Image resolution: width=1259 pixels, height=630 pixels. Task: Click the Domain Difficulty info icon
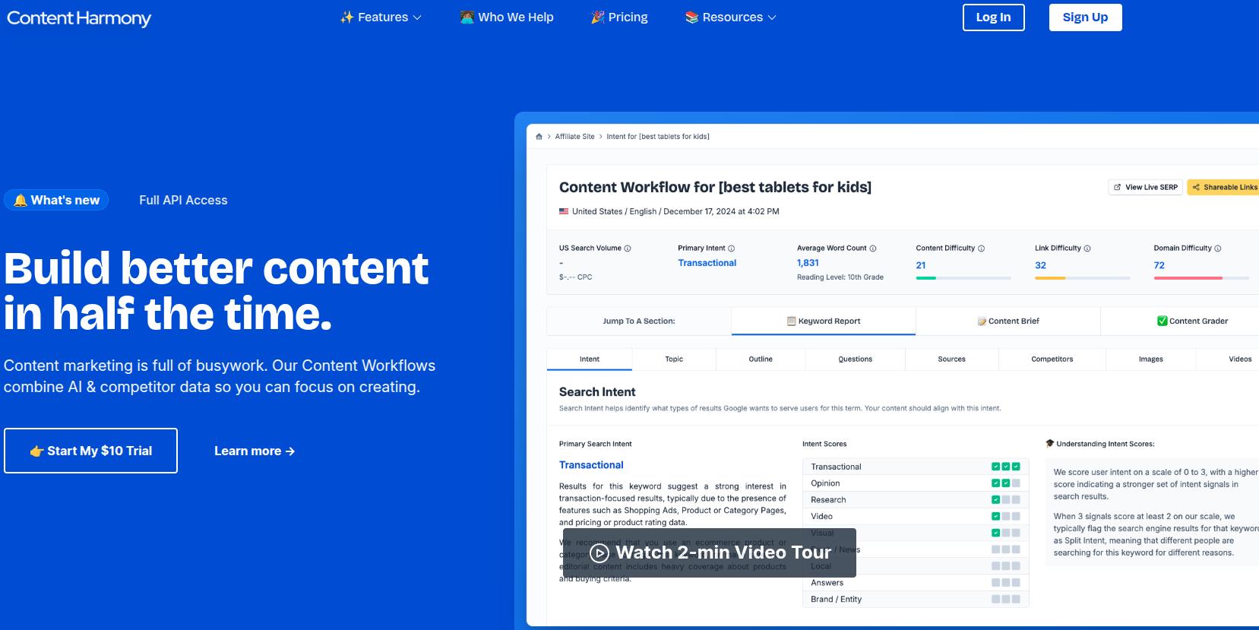tap(1217, 249)
